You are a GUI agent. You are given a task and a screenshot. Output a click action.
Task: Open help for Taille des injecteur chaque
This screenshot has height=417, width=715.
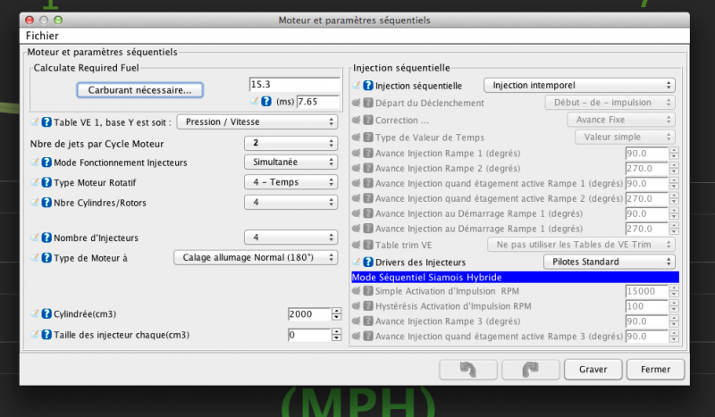pos(46,335)
